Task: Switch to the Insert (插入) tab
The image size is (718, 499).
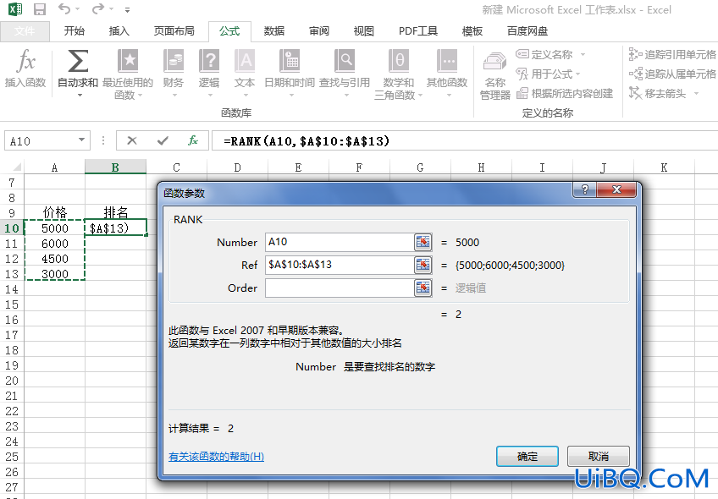Action: (119, 31)
